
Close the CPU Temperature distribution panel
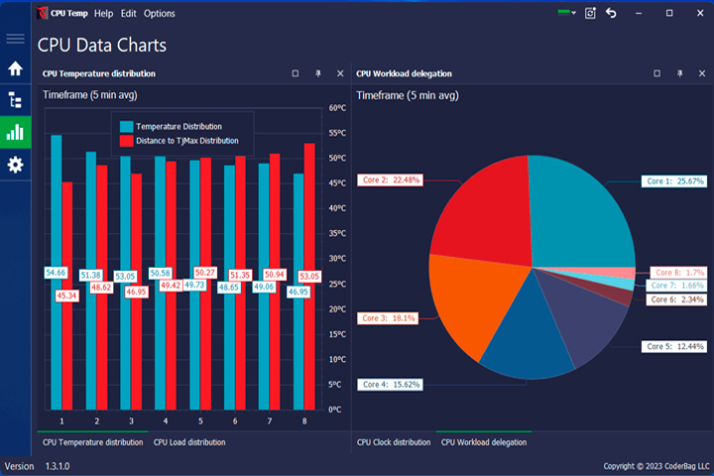pos(340,73)
